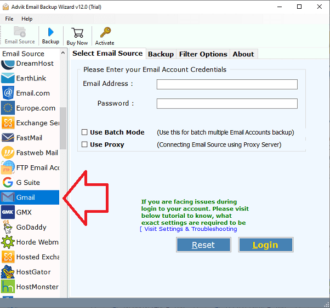Screen dimensions: 330x308
Task: Choose the GMX label in source list
Action: 24,212
